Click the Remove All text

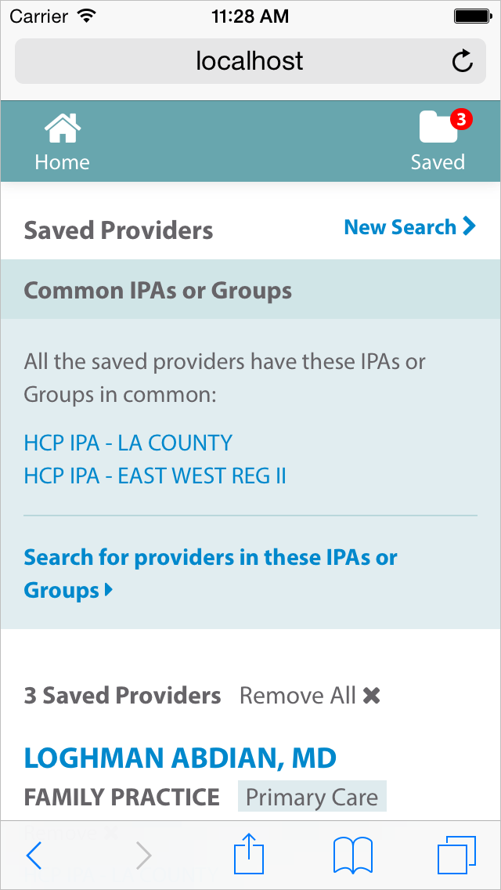click(297, 695)
